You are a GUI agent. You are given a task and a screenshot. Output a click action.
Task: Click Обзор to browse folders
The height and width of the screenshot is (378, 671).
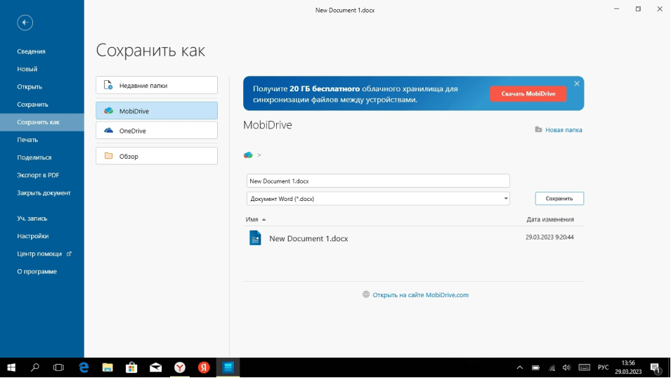157,156
